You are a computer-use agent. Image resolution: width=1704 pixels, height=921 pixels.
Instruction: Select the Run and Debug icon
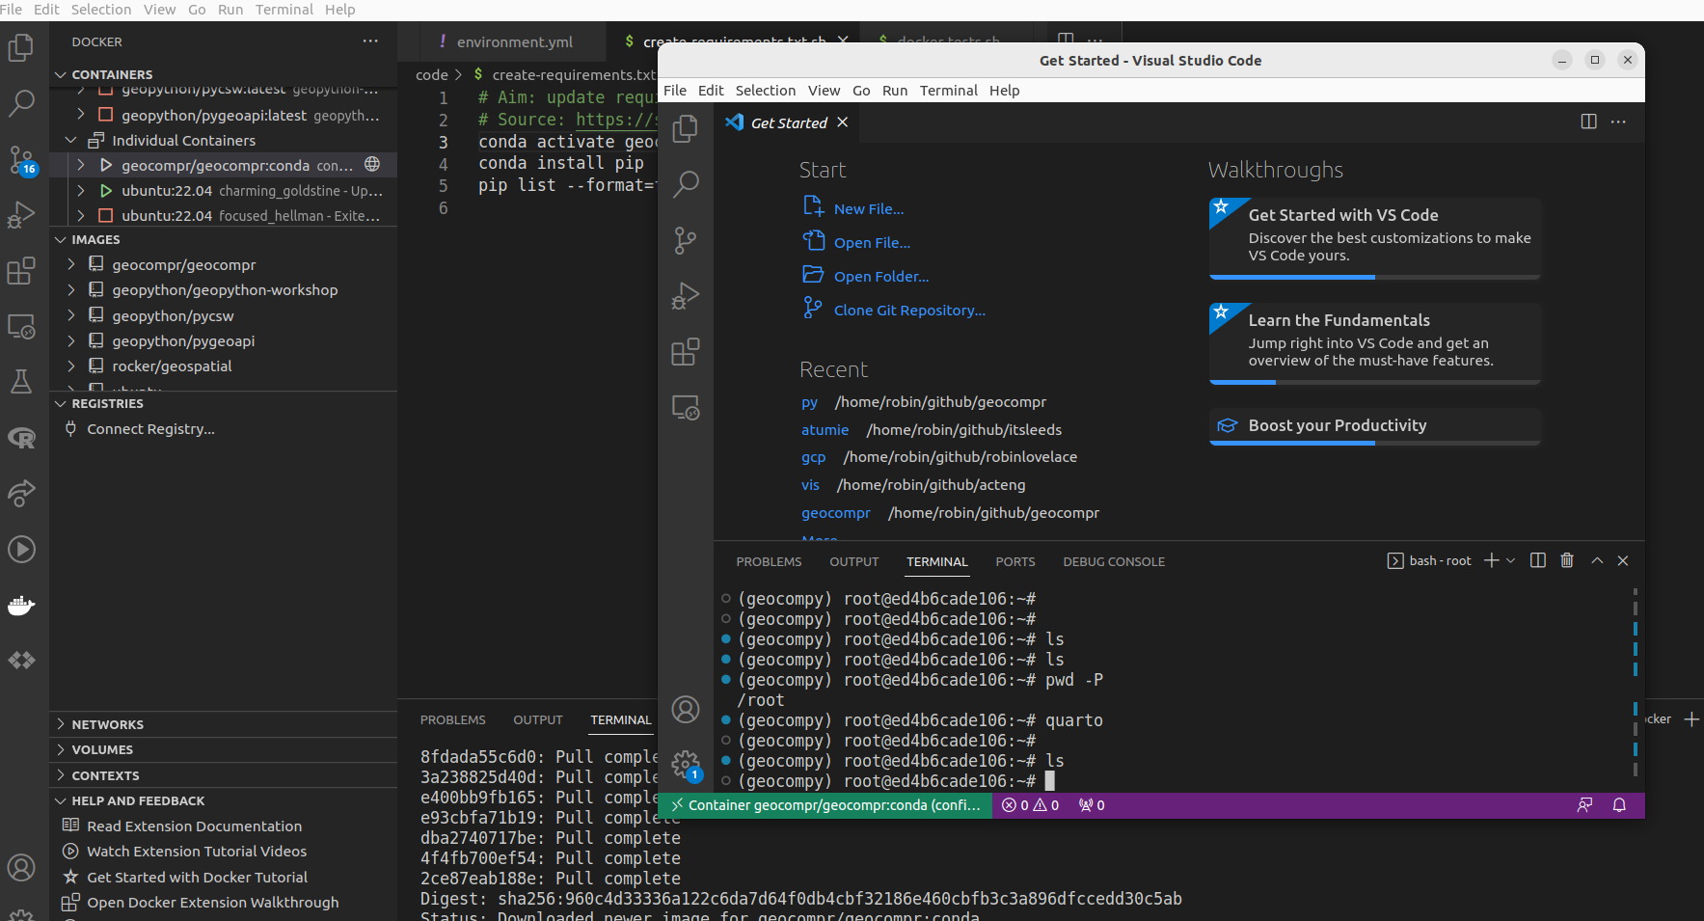click(21, 215)
